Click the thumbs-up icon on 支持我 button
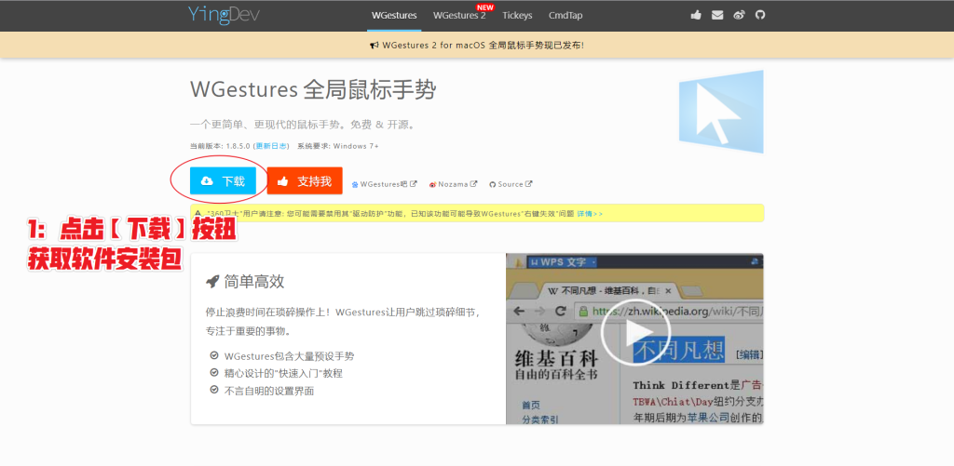The width and height of the screenshot is (954, 466). pos(282,181)
